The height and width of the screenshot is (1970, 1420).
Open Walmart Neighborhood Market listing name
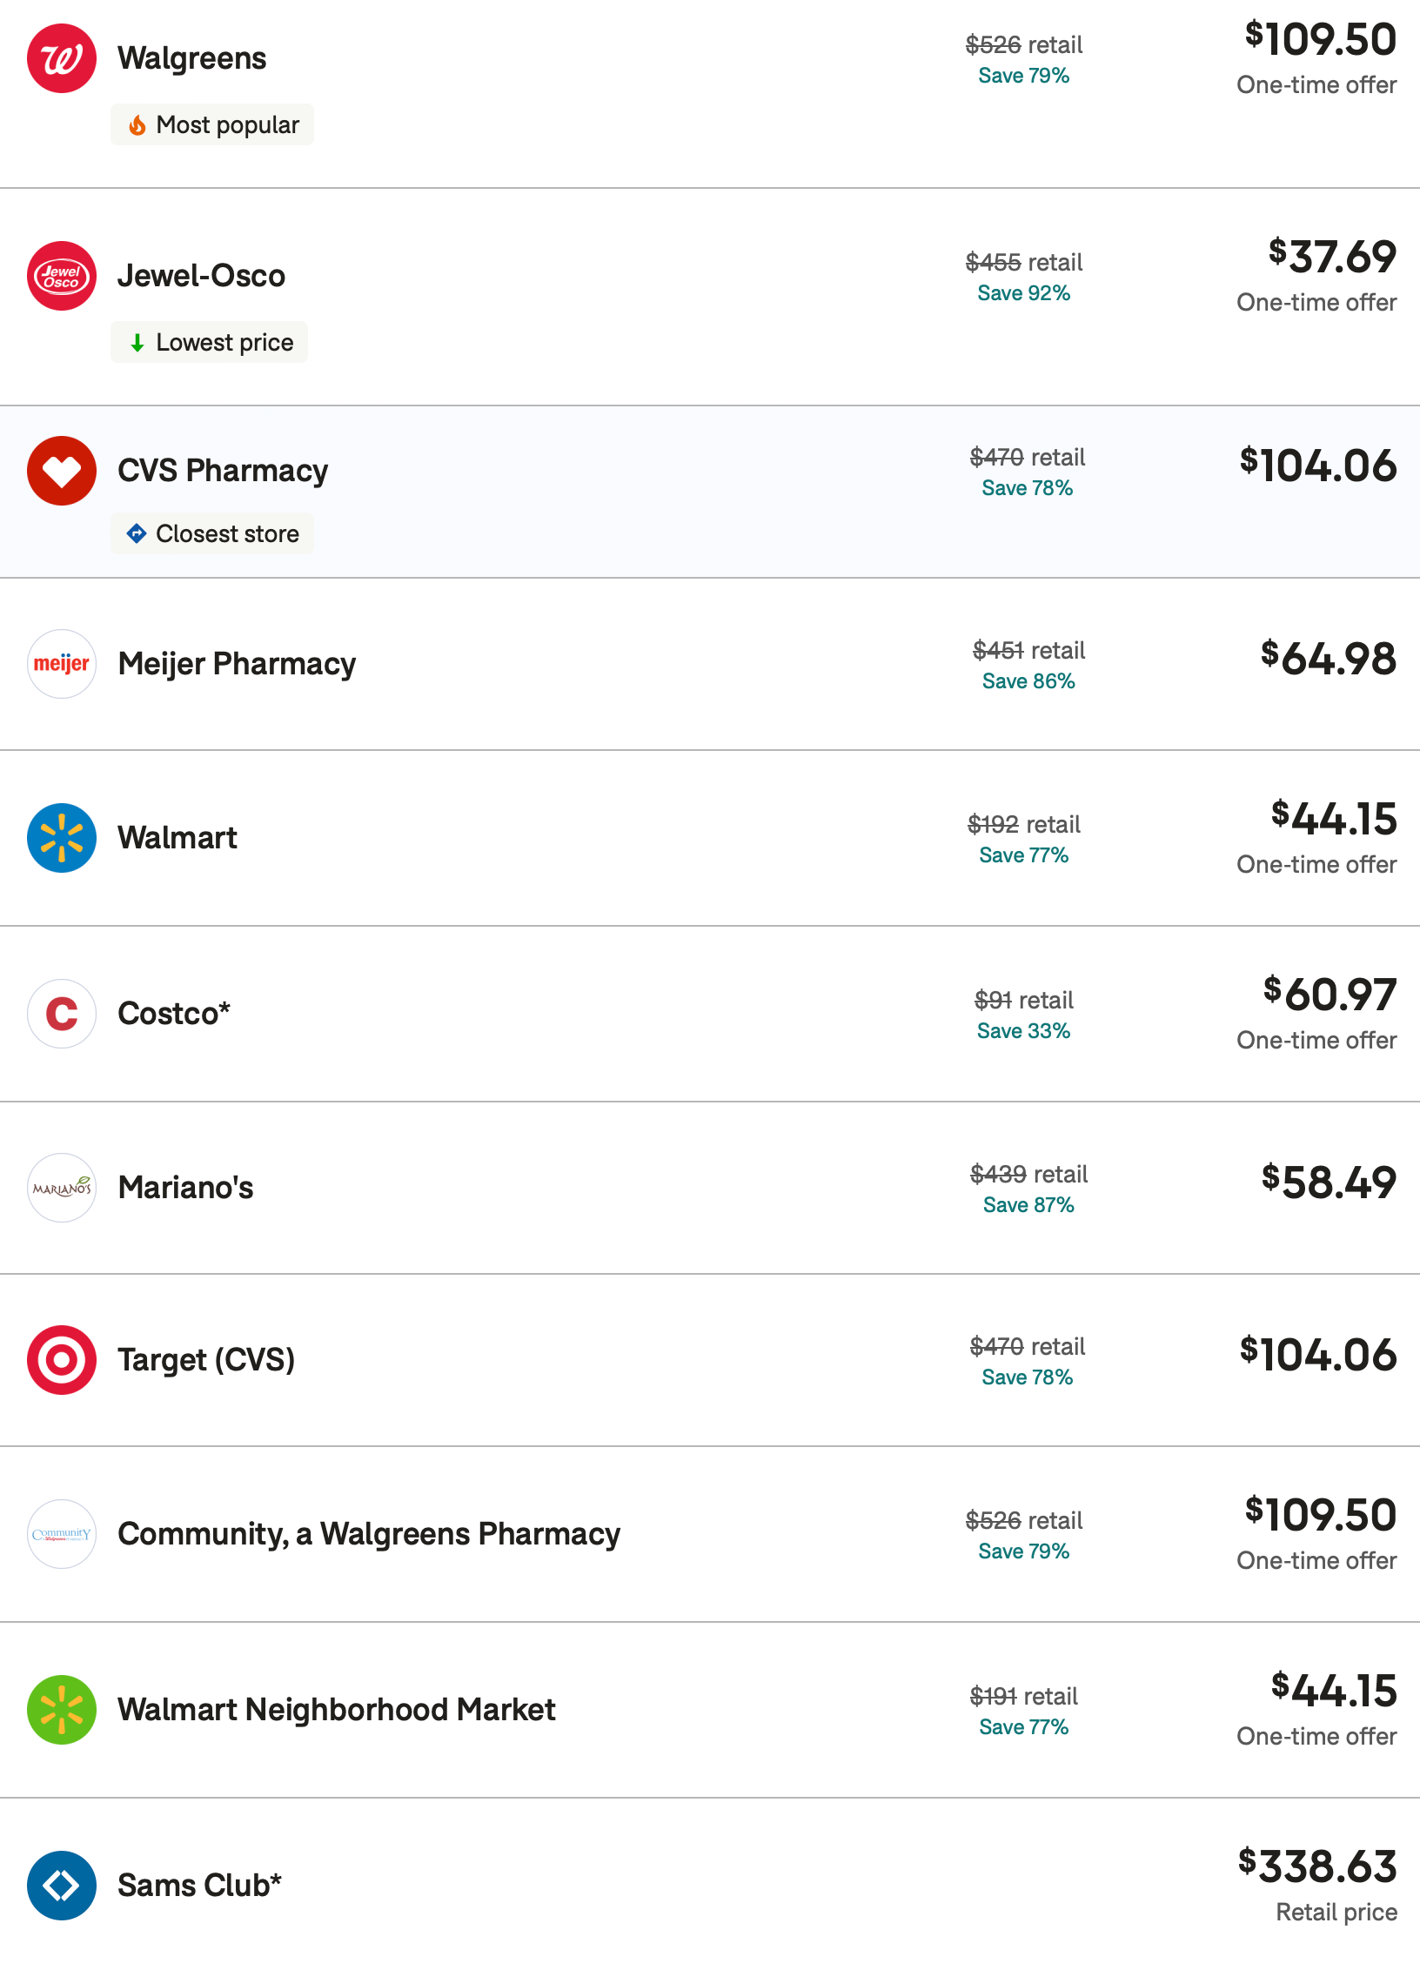(336, 1710)
